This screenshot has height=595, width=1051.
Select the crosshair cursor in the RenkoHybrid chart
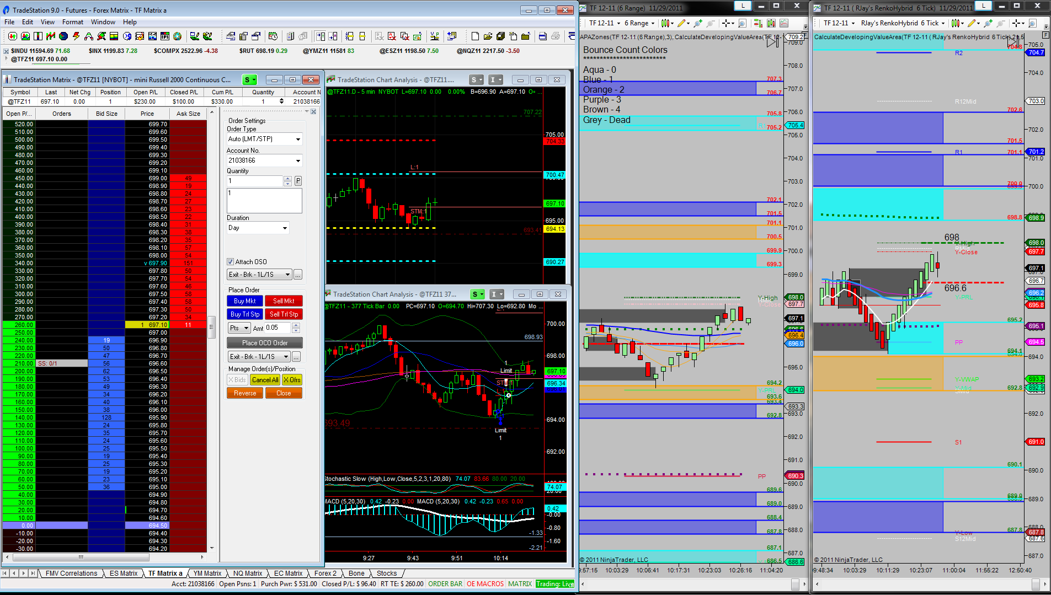pos(1018,23)
